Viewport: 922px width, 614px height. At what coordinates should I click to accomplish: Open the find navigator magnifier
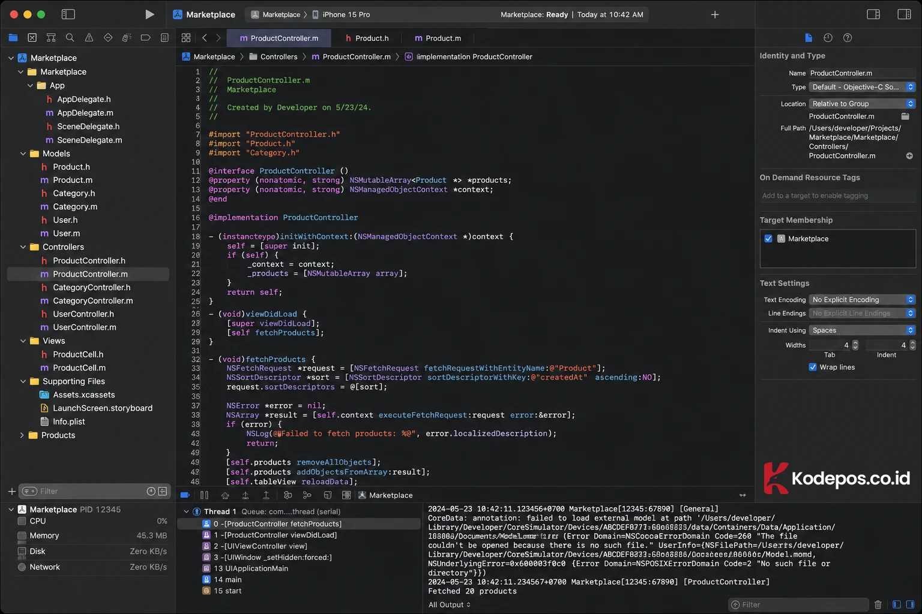click(x=70, y=38)
